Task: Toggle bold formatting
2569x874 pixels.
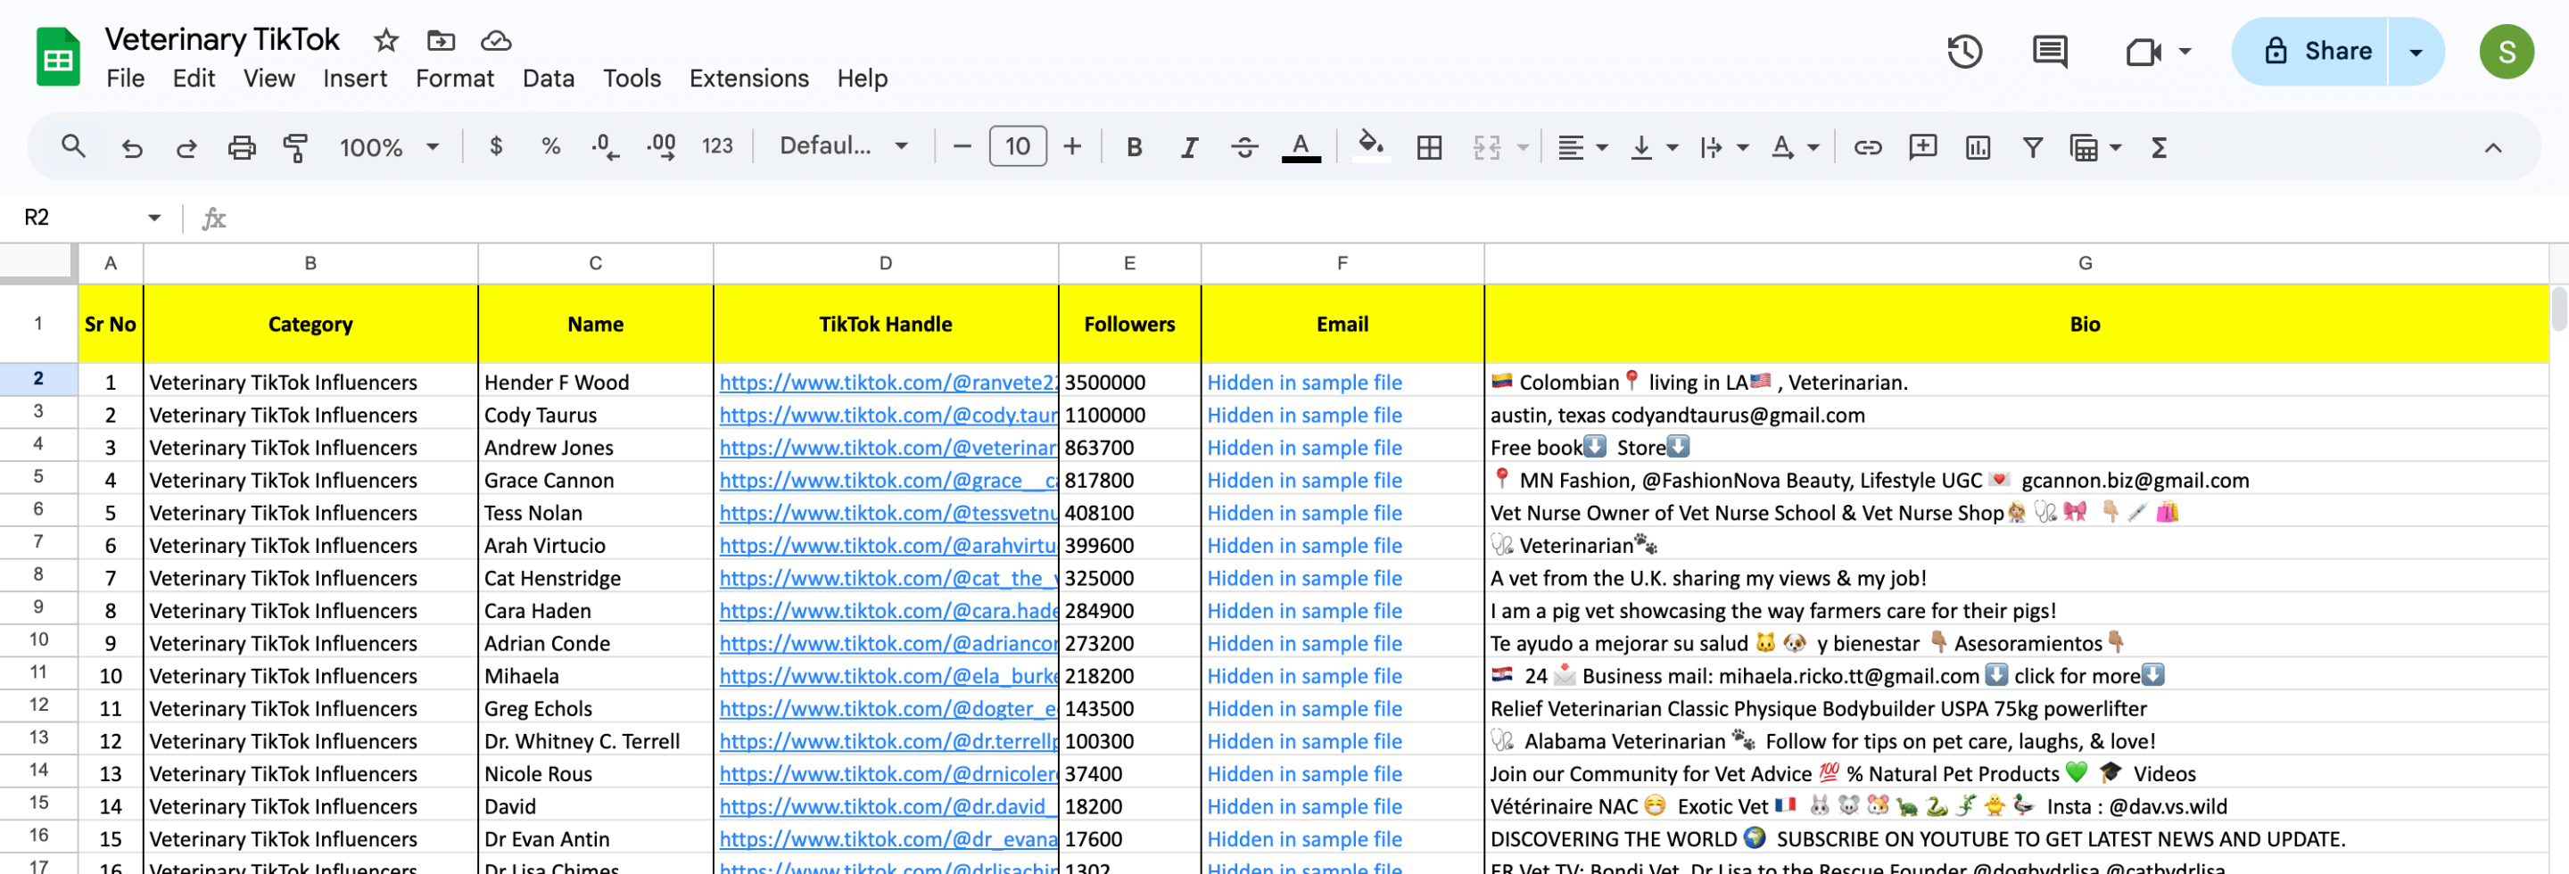Action: [x=1134, y=147]
